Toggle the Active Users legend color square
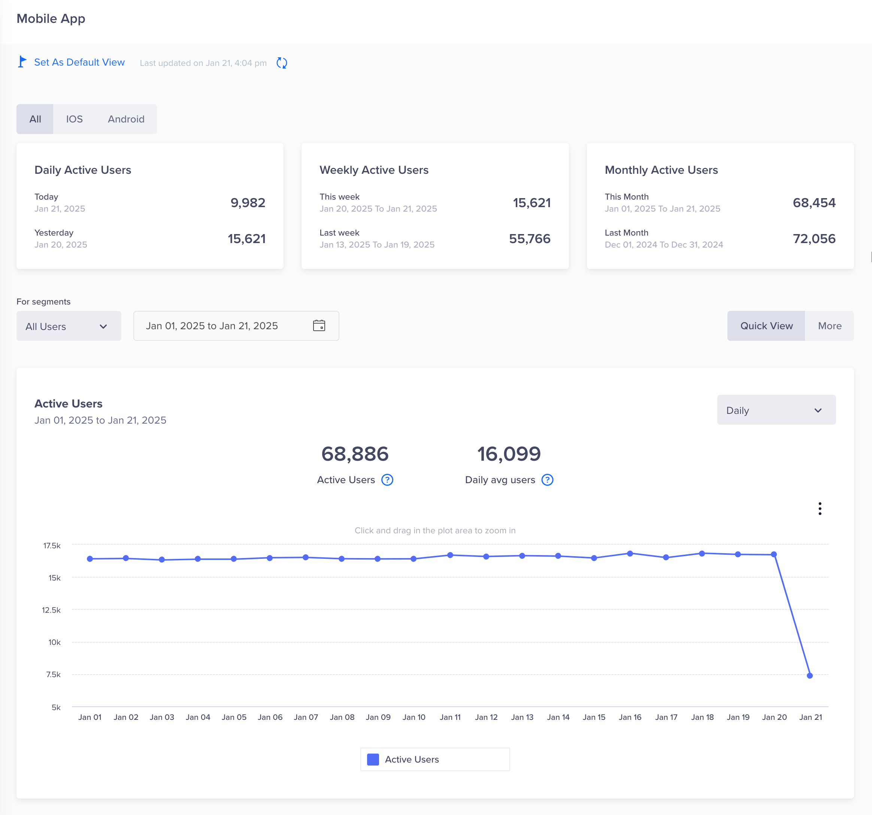 pos(373,759)
